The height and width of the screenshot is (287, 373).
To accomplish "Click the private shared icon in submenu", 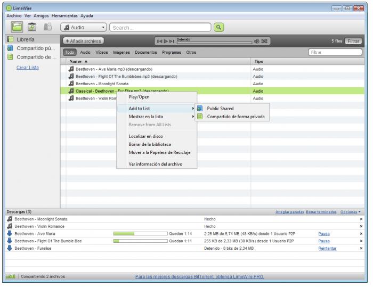I will pos(200,116).
